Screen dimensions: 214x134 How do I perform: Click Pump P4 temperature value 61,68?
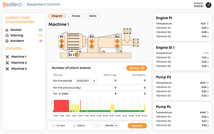pos(203,113)
